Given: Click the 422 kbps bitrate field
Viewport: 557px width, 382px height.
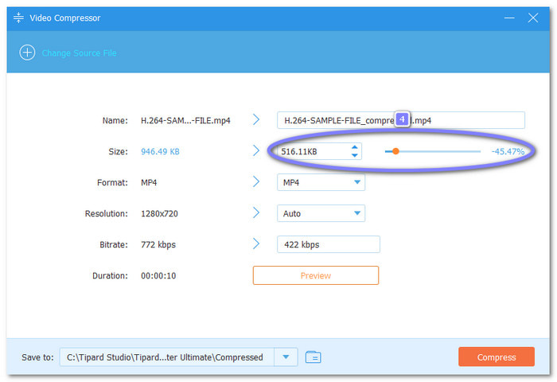Looking at the screenshot, I should (328, 244).
